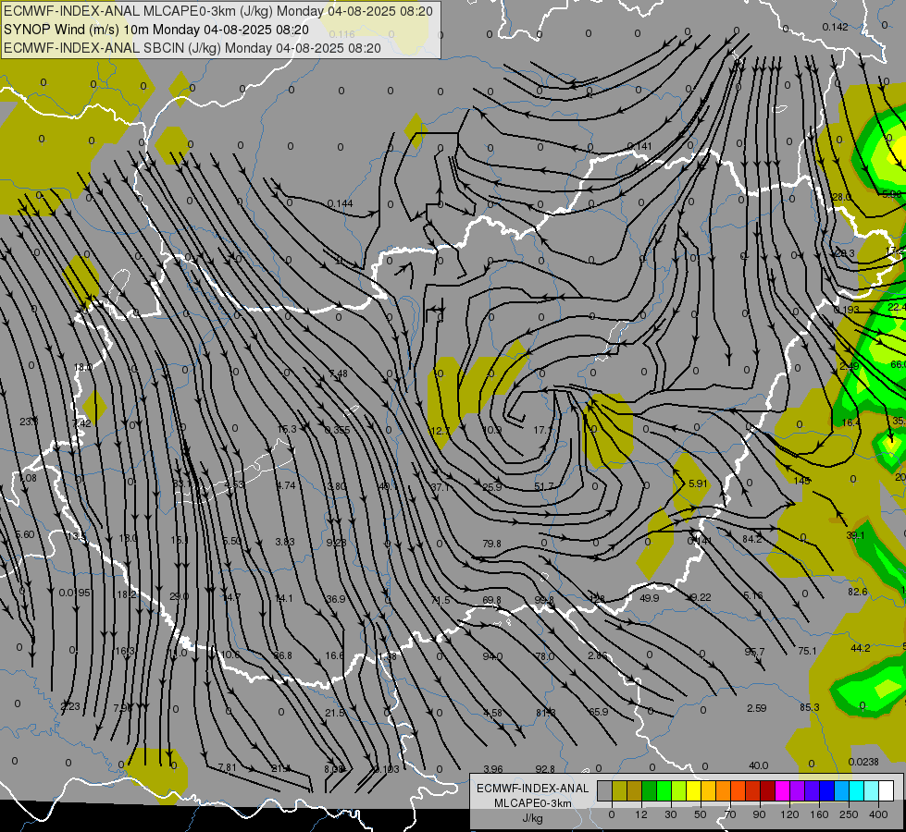Click the 0.0195 map value
The height and width of the screenshot is (832, 906).
pyautogui.click(x=75, y=593)
